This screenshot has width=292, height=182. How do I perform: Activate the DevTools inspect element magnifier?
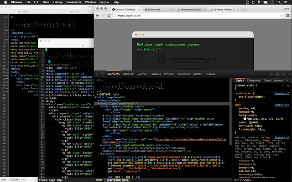tap(97, 74)
